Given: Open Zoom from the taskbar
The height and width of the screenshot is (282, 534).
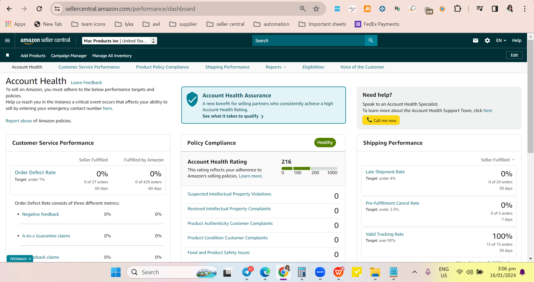Looking at the screenshot, I should 320,272.
